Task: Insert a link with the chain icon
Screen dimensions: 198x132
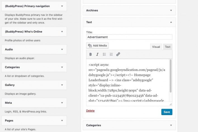Action: (x=118, y=54)
